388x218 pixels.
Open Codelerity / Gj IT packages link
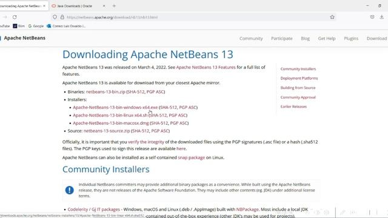tap(93, 210)
